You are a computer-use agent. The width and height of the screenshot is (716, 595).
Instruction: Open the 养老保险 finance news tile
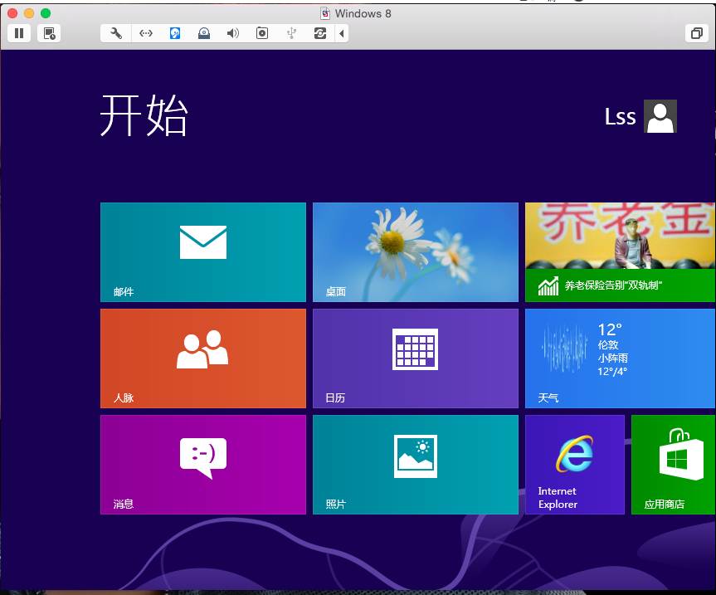tap(620, 252)
